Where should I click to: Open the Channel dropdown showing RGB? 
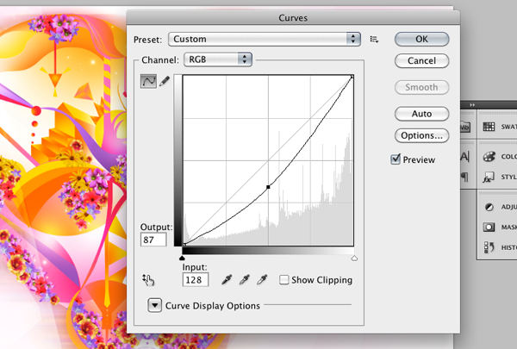click(218, 59)
